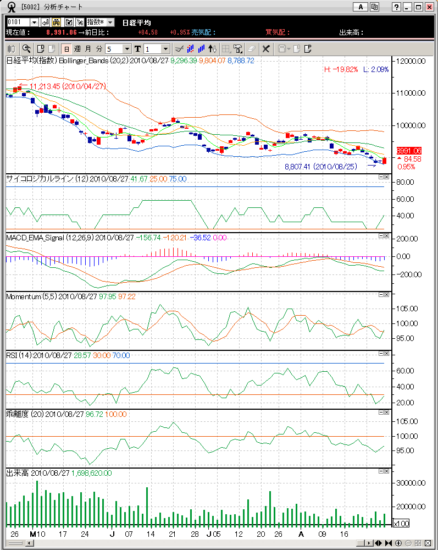Open the minute interval dropdown showing 5
The image size is (438, 550).
click(118, 48)
